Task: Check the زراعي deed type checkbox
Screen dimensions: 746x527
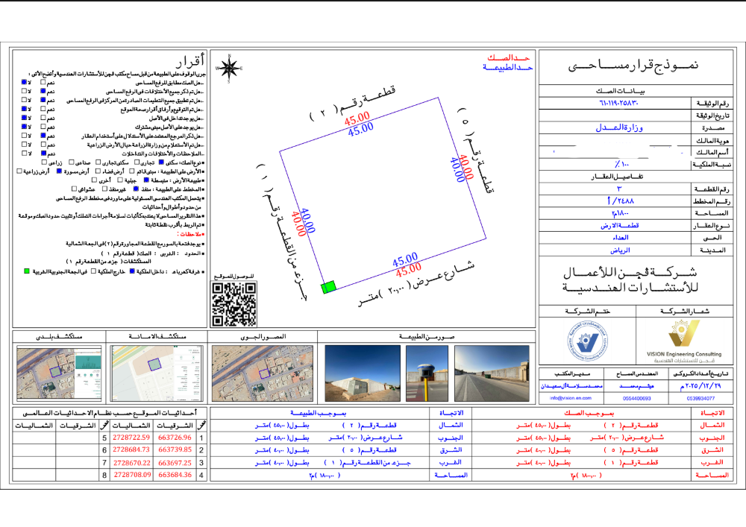Action: [44, 162]
